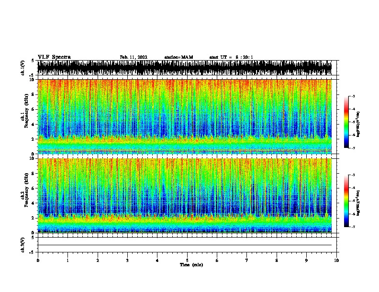Screen dimensions: 379x292
Task: Click the "10" tick on ch.2 frequency axis
Action: click(x=33, y=158)
